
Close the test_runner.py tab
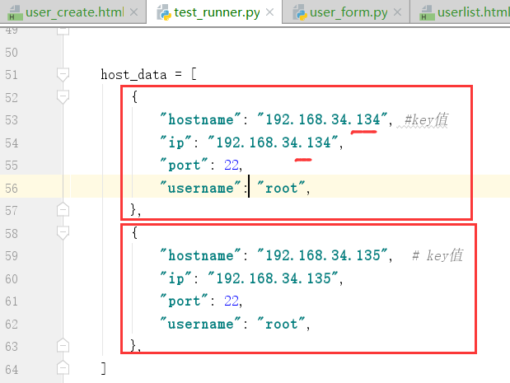pos(269,12)
